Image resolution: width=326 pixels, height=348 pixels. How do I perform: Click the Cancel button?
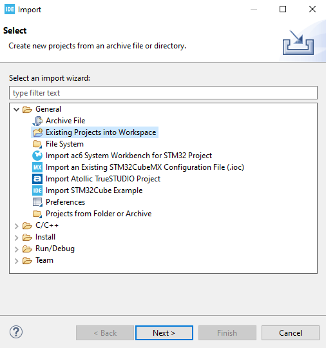291,333
